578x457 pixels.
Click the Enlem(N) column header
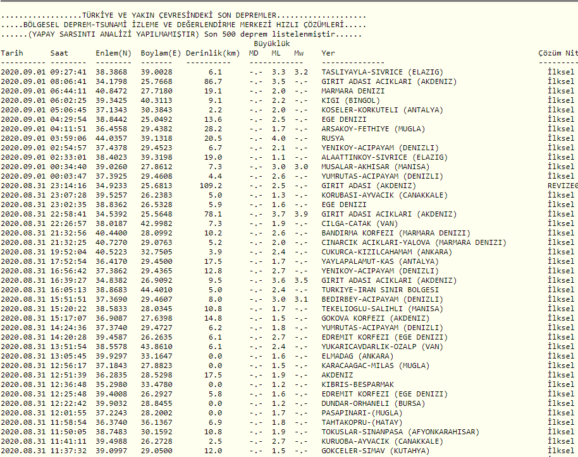(114, 53)
